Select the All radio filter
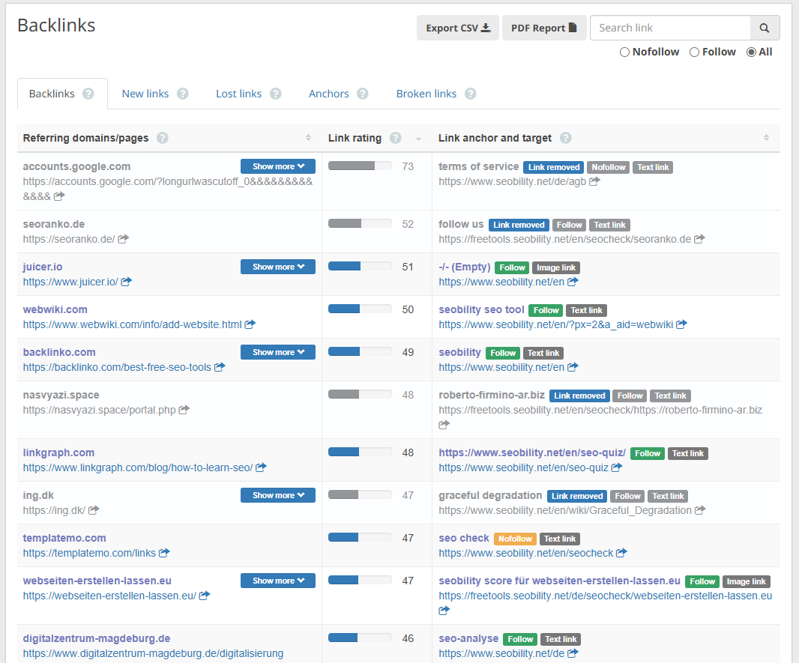The image size is (799, 663). pos(751,52)
